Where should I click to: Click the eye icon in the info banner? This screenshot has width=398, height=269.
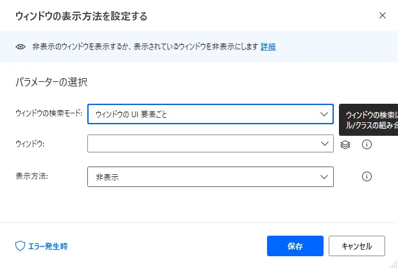point(21,47)
